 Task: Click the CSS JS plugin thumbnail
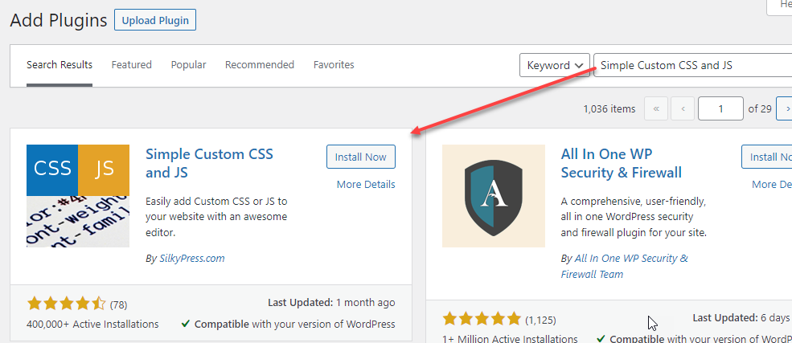tap(78, 196)
